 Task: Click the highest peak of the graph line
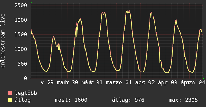127,11
